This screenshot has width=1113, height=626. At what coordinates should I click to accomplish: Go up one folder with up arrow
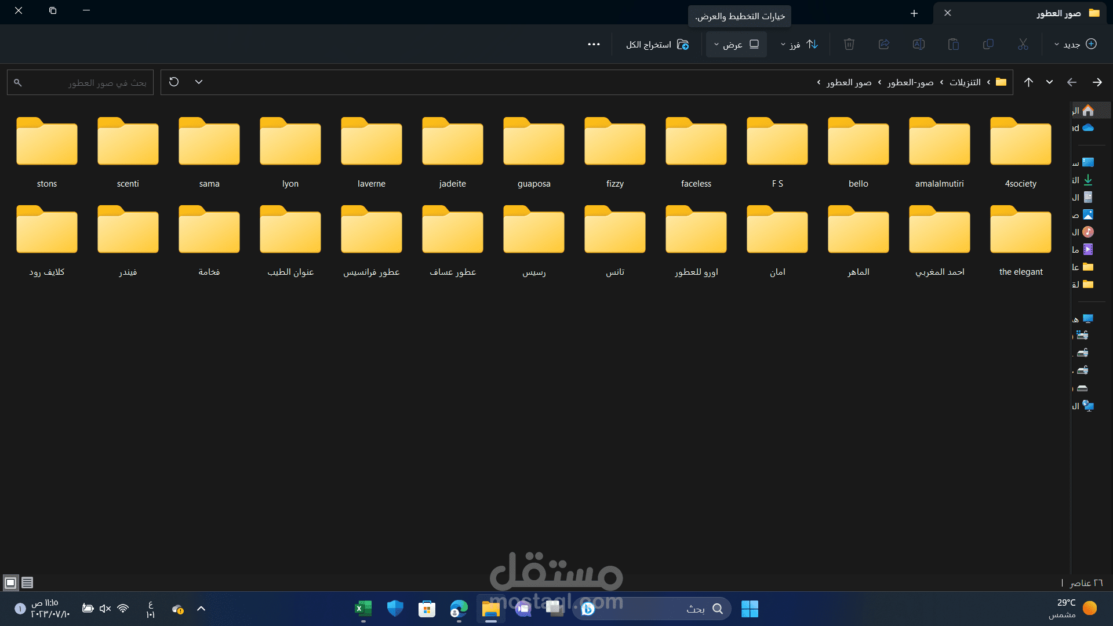pos(1028,82)
